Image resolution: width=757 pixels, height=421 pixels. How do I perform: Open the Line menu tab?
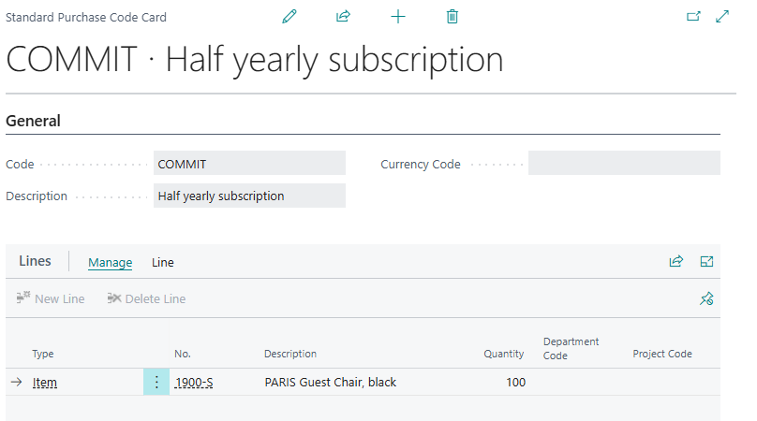point(163,262)
